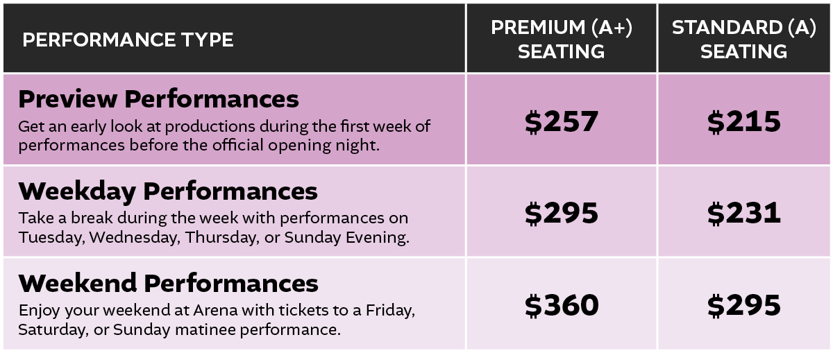
Task: Click the Performance Type column header
Action: tap(128, 40)
